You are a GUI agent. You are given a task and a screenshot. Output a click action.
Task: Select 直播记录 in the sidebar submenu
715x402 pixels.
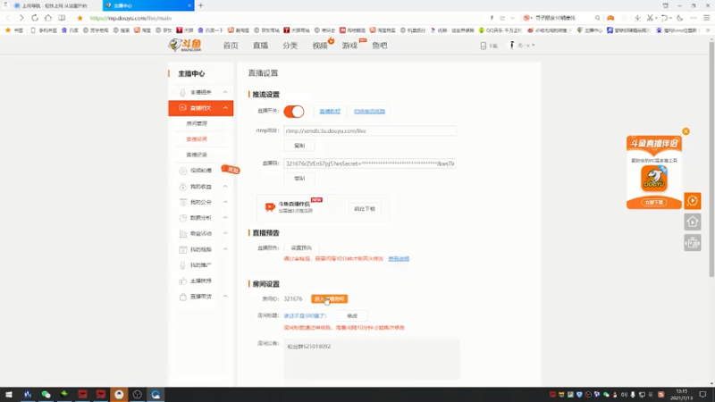197,155
